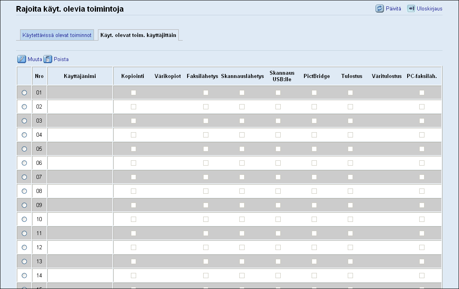This screenshot has height=289, width=459.
Task: Select radio button for user 13
Action: (24, 261)
